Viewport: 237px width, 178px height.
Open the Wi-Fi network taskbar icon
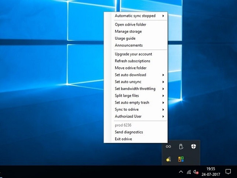(x=189, y=172)
